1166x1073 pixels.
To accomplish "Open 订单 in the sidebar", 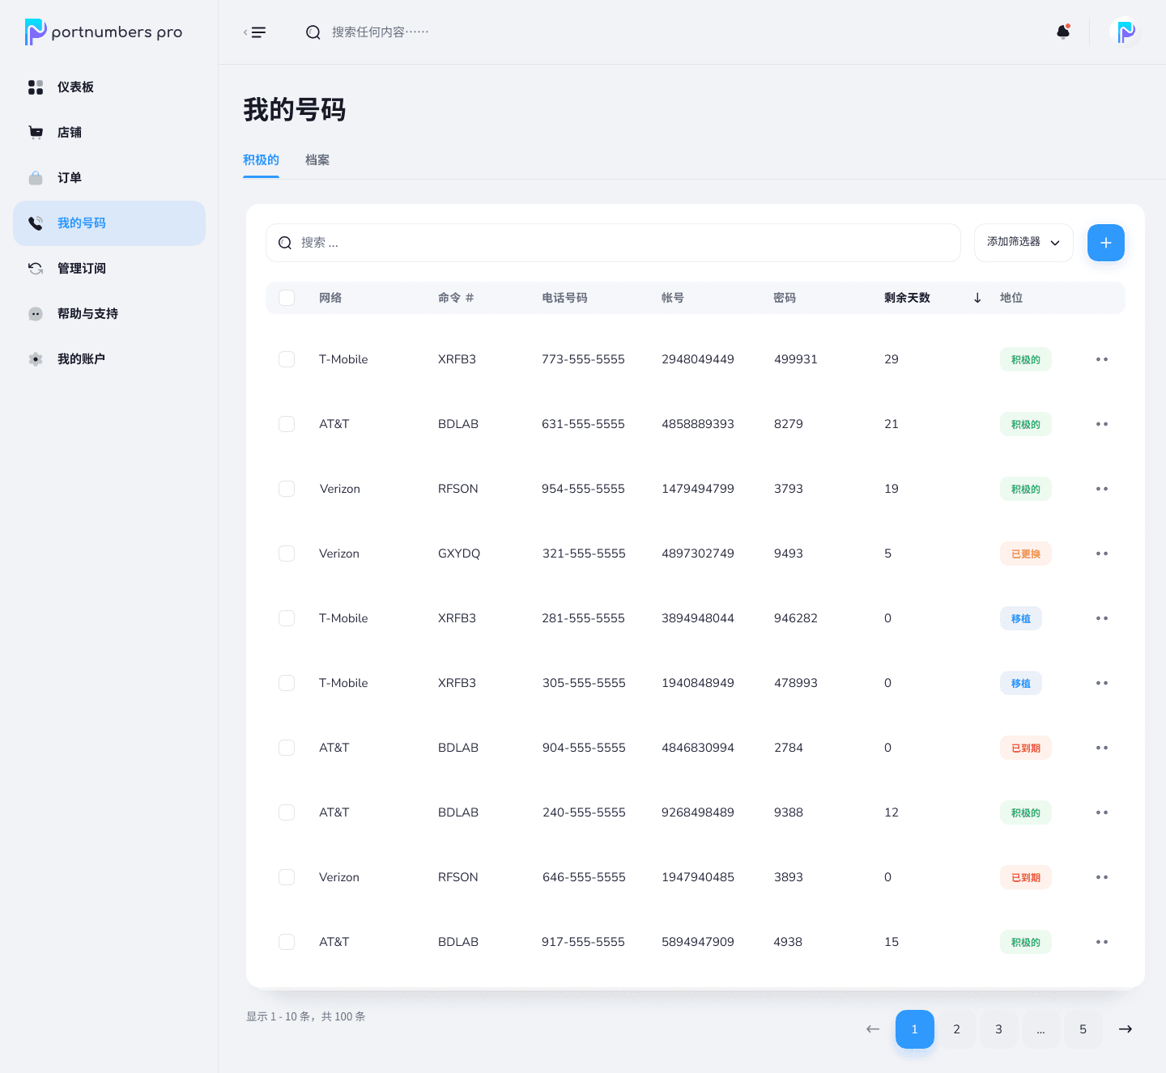I will tap(109, 178).
